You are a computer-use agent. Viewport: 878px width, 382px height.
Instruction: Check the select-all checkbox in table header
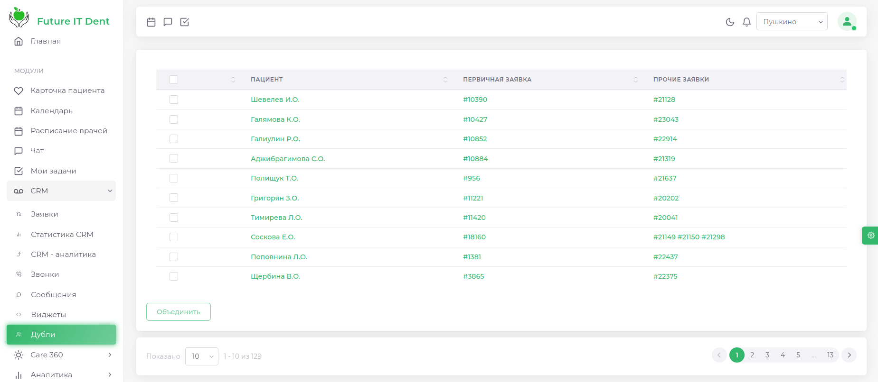pyautogui.click(x=174, y=80)
